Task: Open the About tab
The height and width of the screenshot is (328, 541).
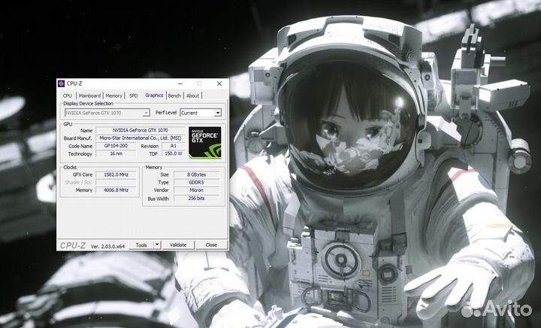Action: coord(193,96)
